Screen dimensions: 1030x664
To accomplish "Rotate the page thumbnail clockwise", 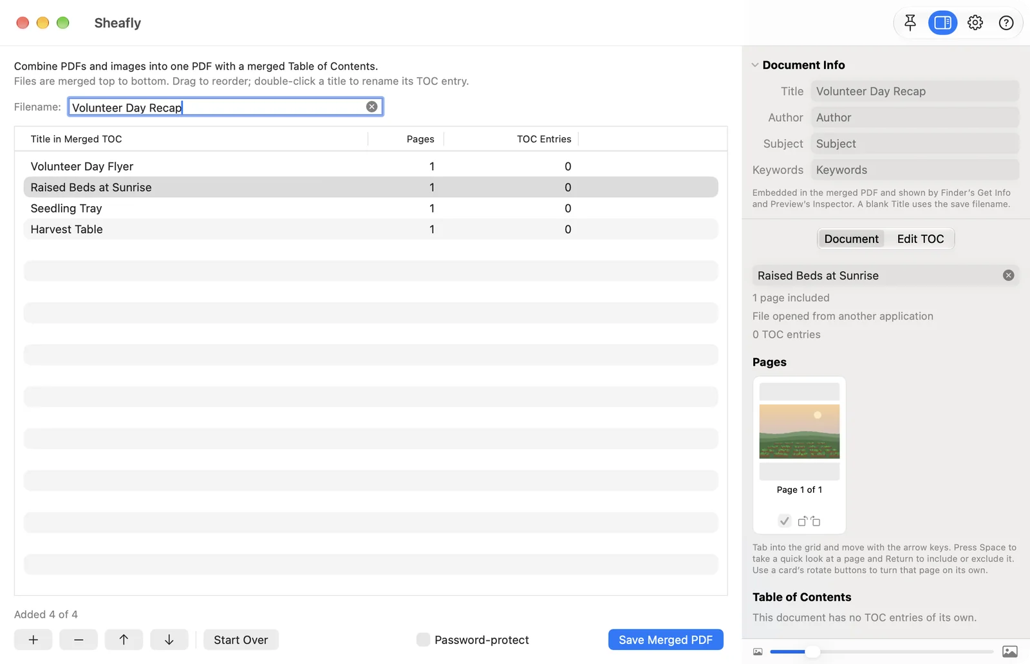I will click(816, 521).
